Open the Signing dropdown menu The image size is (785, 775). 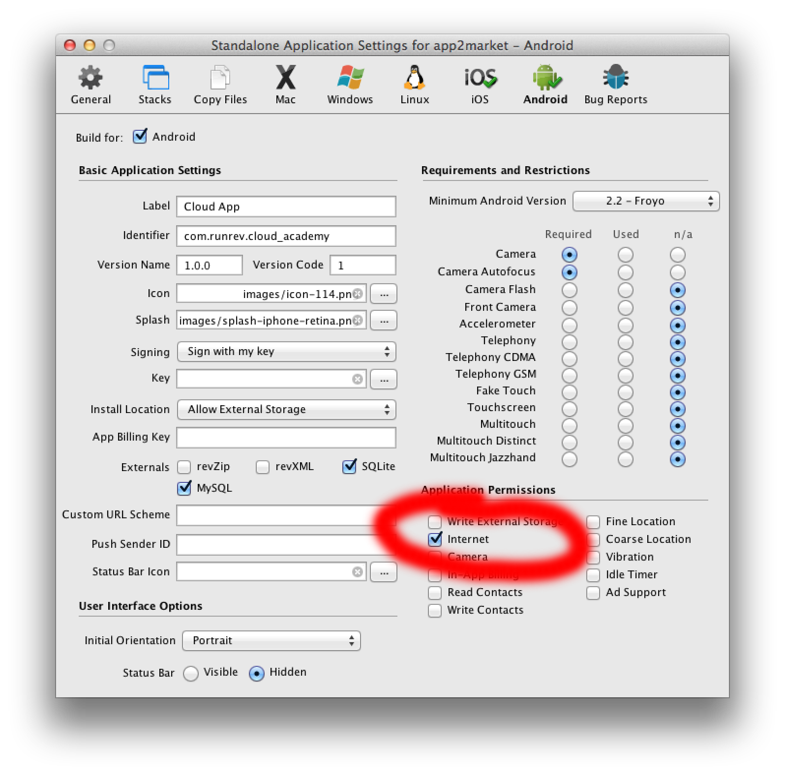tap(286, 352)
